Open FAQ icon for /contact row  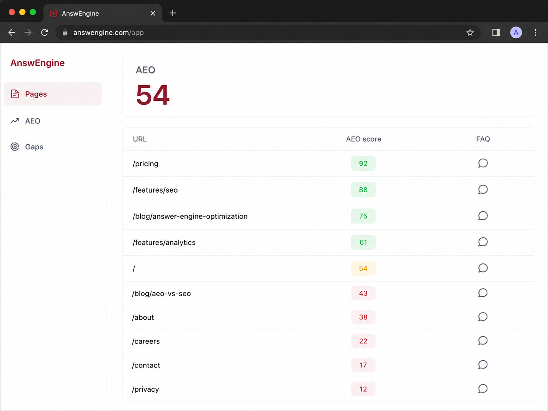point(483,364)
